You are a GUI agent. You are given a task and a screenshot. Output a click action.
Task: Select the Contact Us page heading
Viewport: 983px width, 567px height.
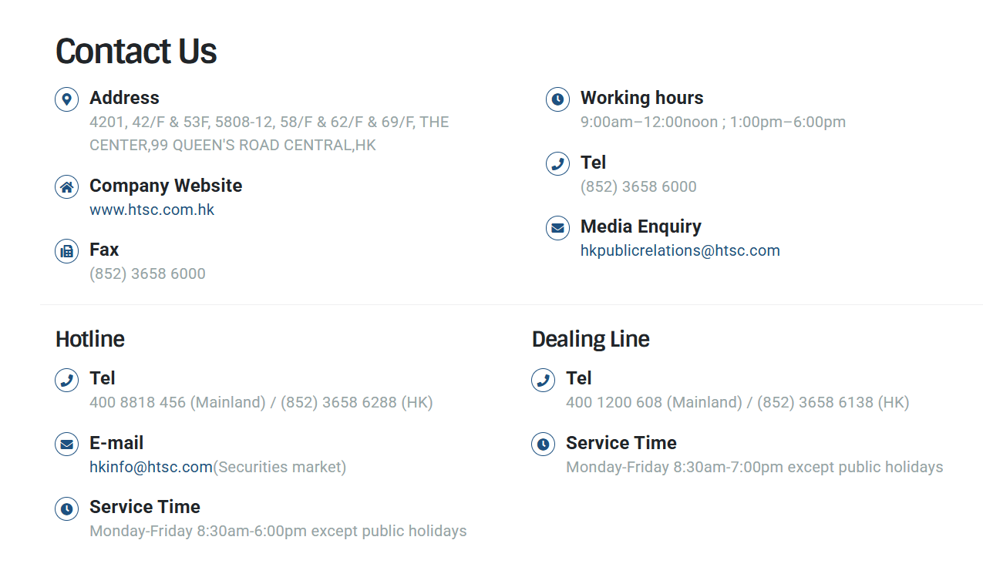136,51
